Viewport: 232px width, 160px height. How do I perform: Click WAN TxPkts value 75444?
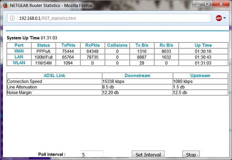pyautogui.click(x=68, y=51)
